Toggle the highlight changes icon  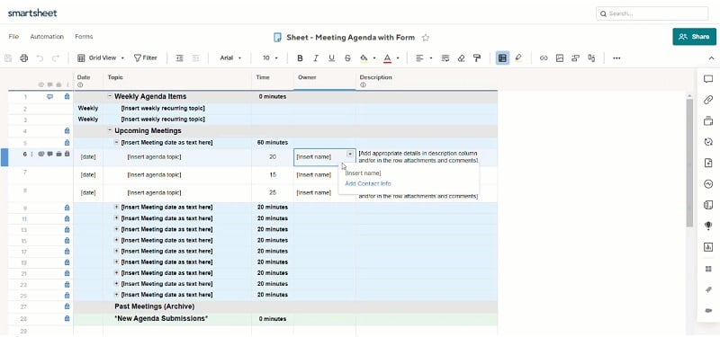(518, 58)
